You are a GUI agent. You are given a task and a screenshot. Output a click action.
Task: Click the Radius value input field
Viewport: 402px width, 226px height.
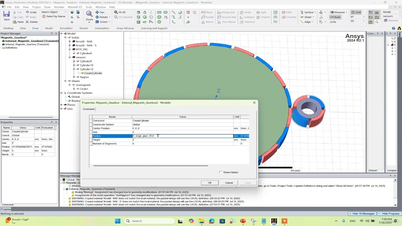point(183,136)
